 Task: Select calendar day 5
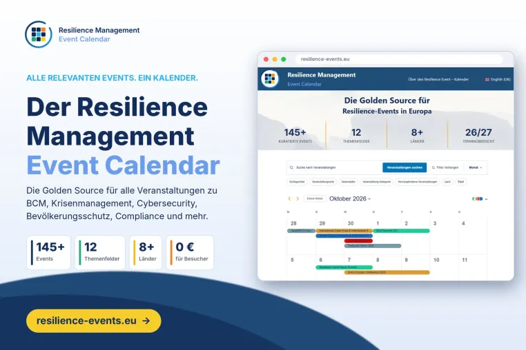click(x=292, y=260)
